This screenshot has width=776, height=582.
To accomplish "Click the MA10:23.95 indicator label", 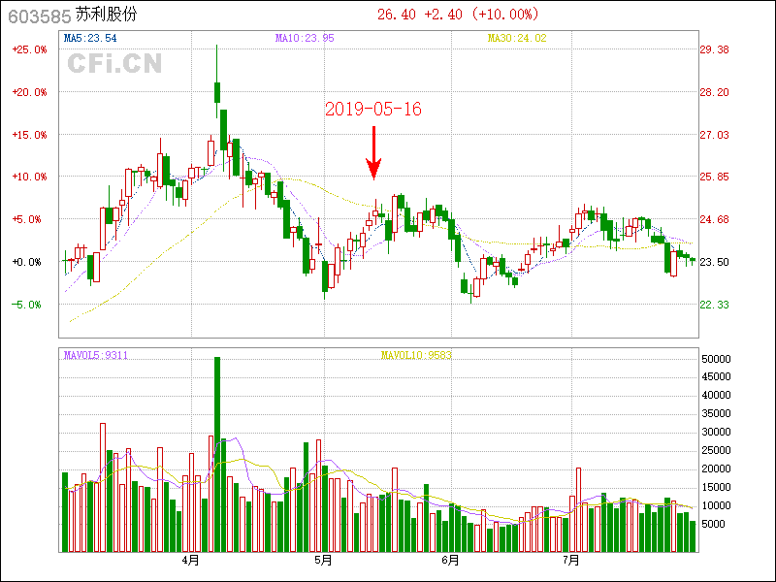I will click(305, 39).
